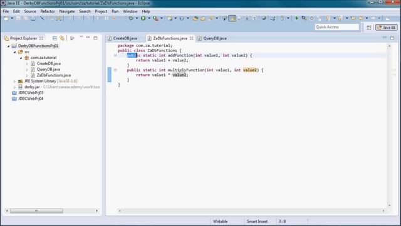401x226 pixels.
Task: Open the Help menu
Action: tap(146, 11)
